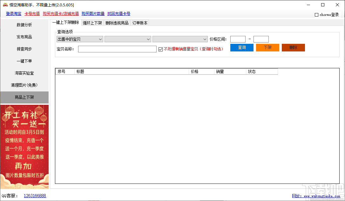Image resolution: width=345 pixels, height=201 pixels.
Task: Select 排查同步 sidebar item
Action: pyautogui.click(x=24, y=49)
